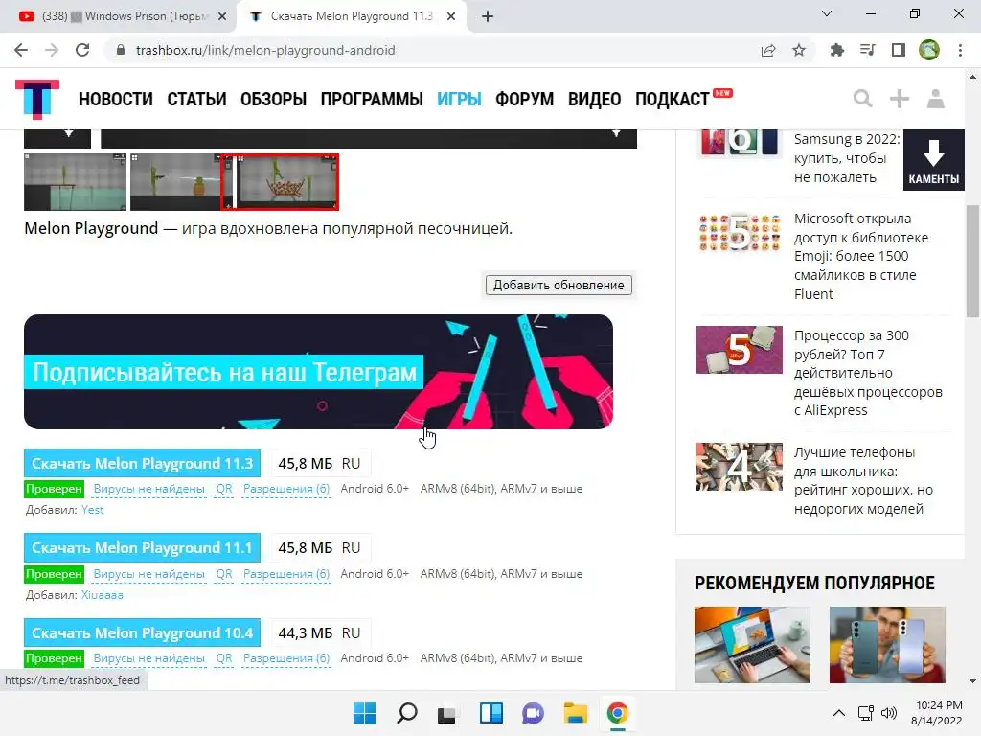Go back to the previous page
Viewport: 981px width, 736px height.
click(21, 50)
